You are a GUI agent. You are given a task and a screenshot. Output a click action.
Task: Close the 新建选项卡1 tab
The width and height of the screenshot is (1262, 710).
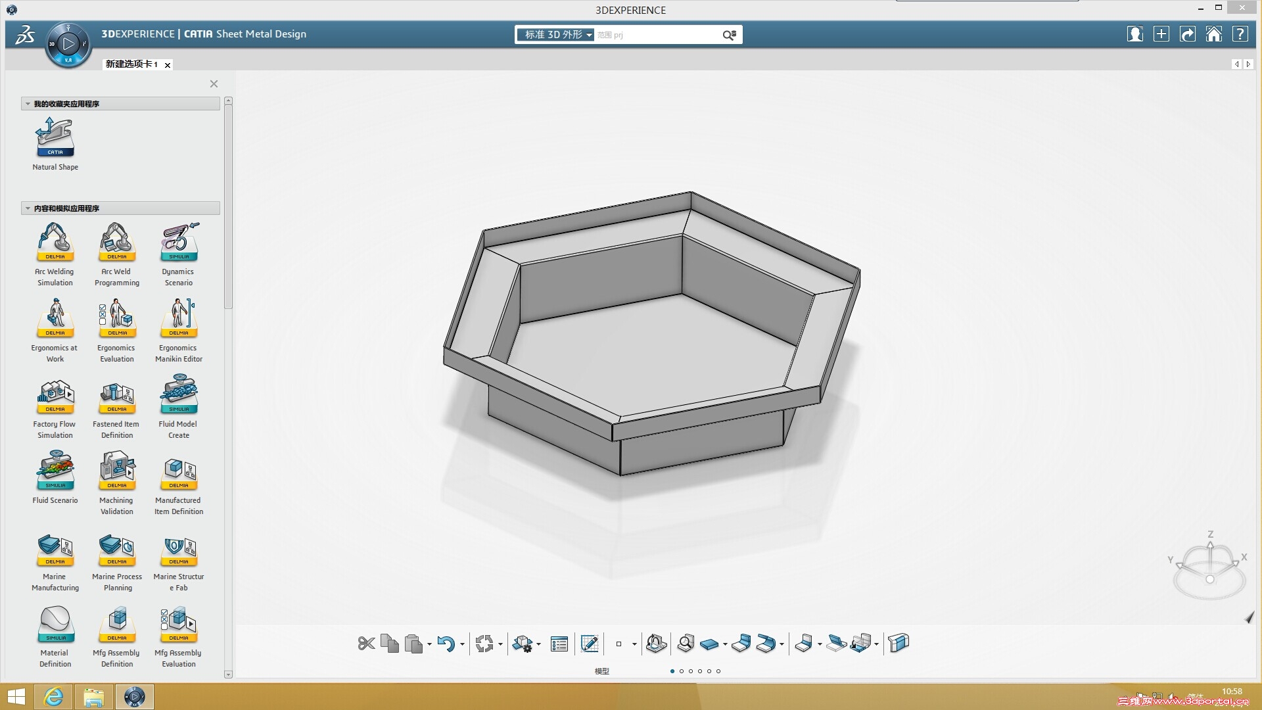(168, 65)
